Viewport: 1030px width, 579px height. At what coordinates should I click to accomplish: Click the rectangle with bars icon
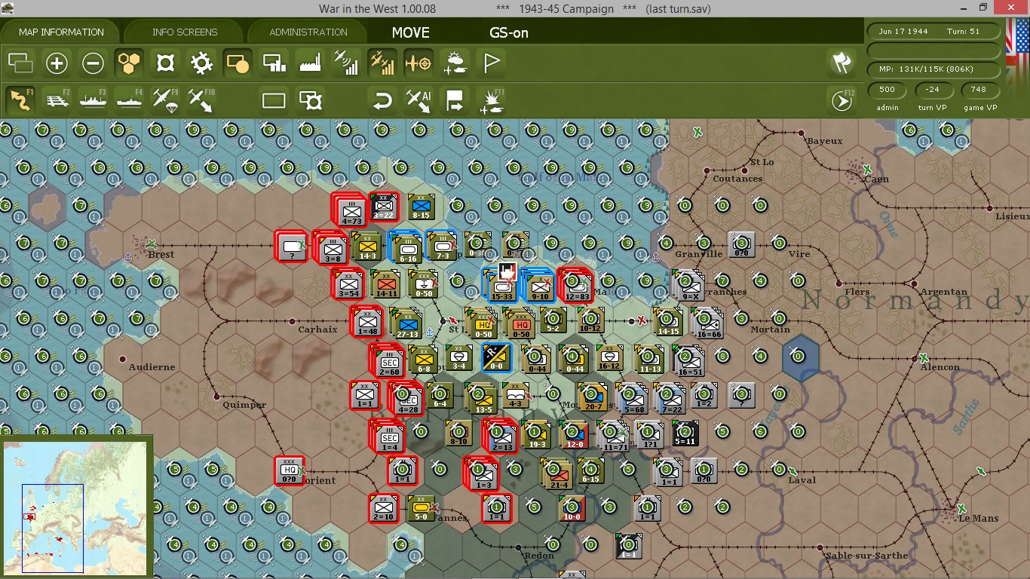(274, 63)
